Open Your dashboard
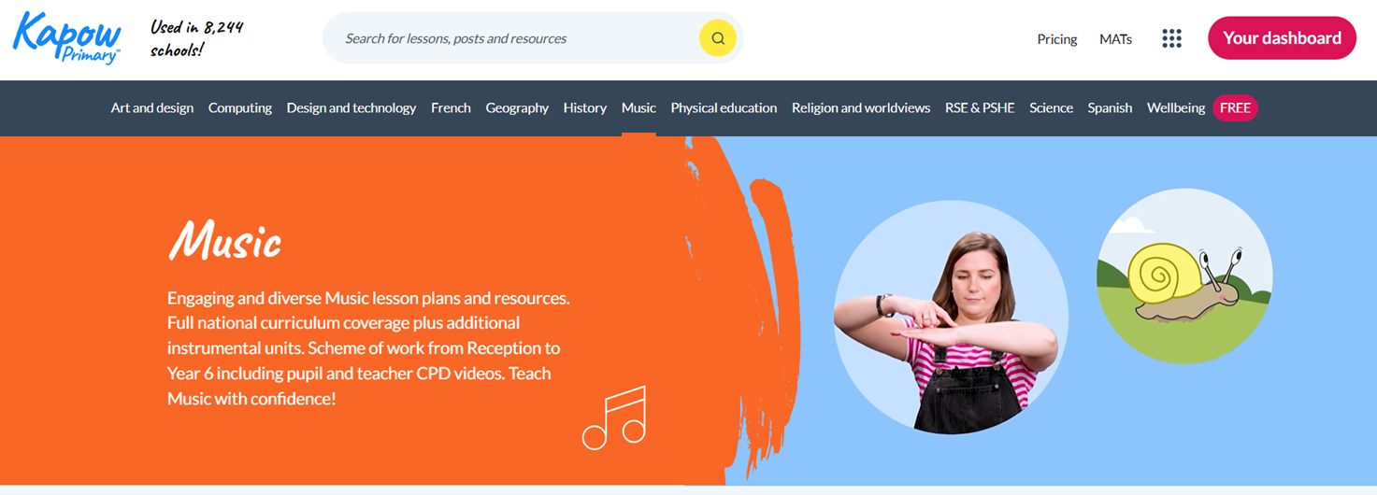1377x495 pixels. point(1282,38)
